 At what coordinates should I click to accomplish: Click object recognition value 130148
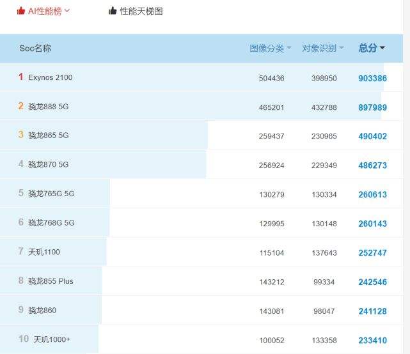[x=324, y=224]
